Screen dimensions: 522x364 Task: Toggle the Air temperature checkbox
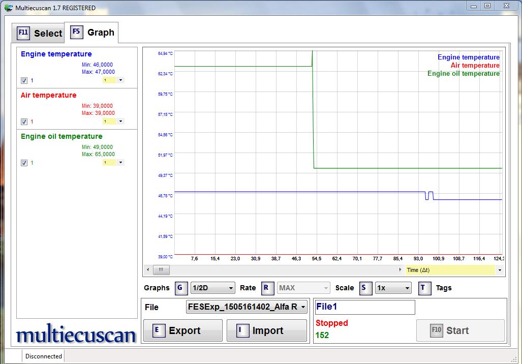[24, 122]
